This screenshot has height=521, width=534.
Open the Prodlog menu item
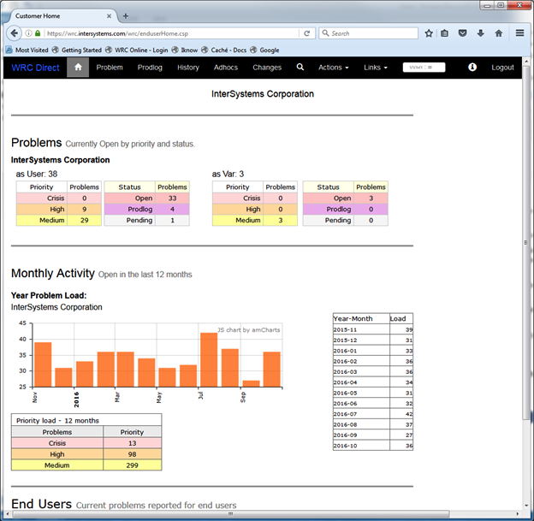tap(150, 68)
